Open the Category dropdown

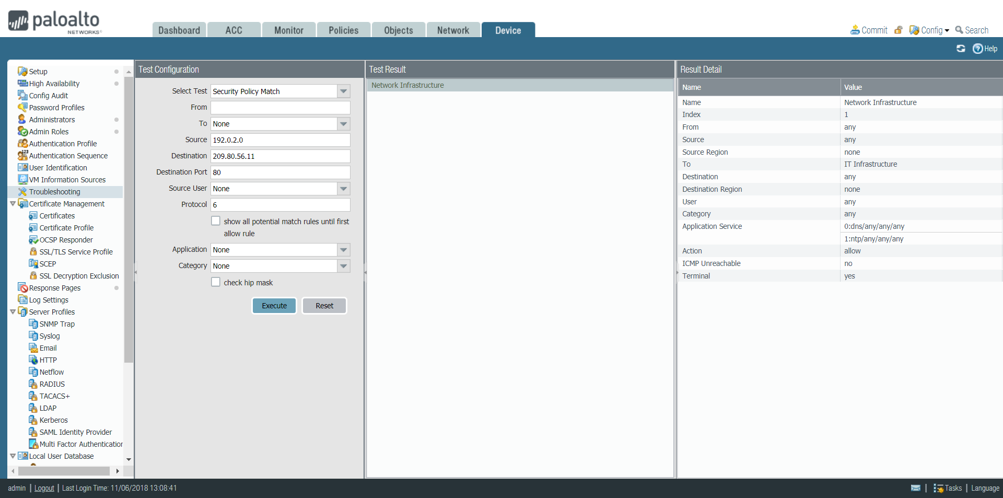coord(343,266)
